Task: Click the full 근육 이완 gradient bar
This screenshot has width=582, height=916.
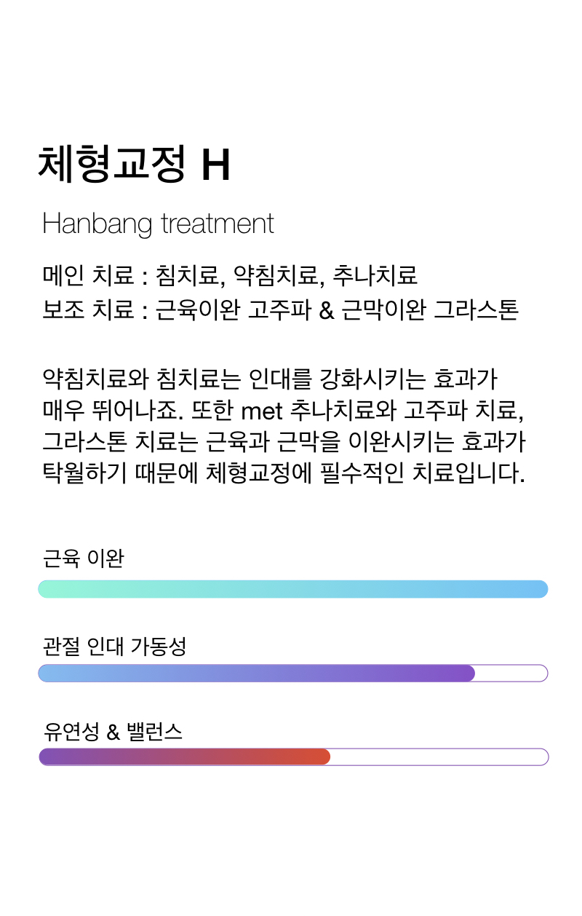Action: [x=292, y=589]
